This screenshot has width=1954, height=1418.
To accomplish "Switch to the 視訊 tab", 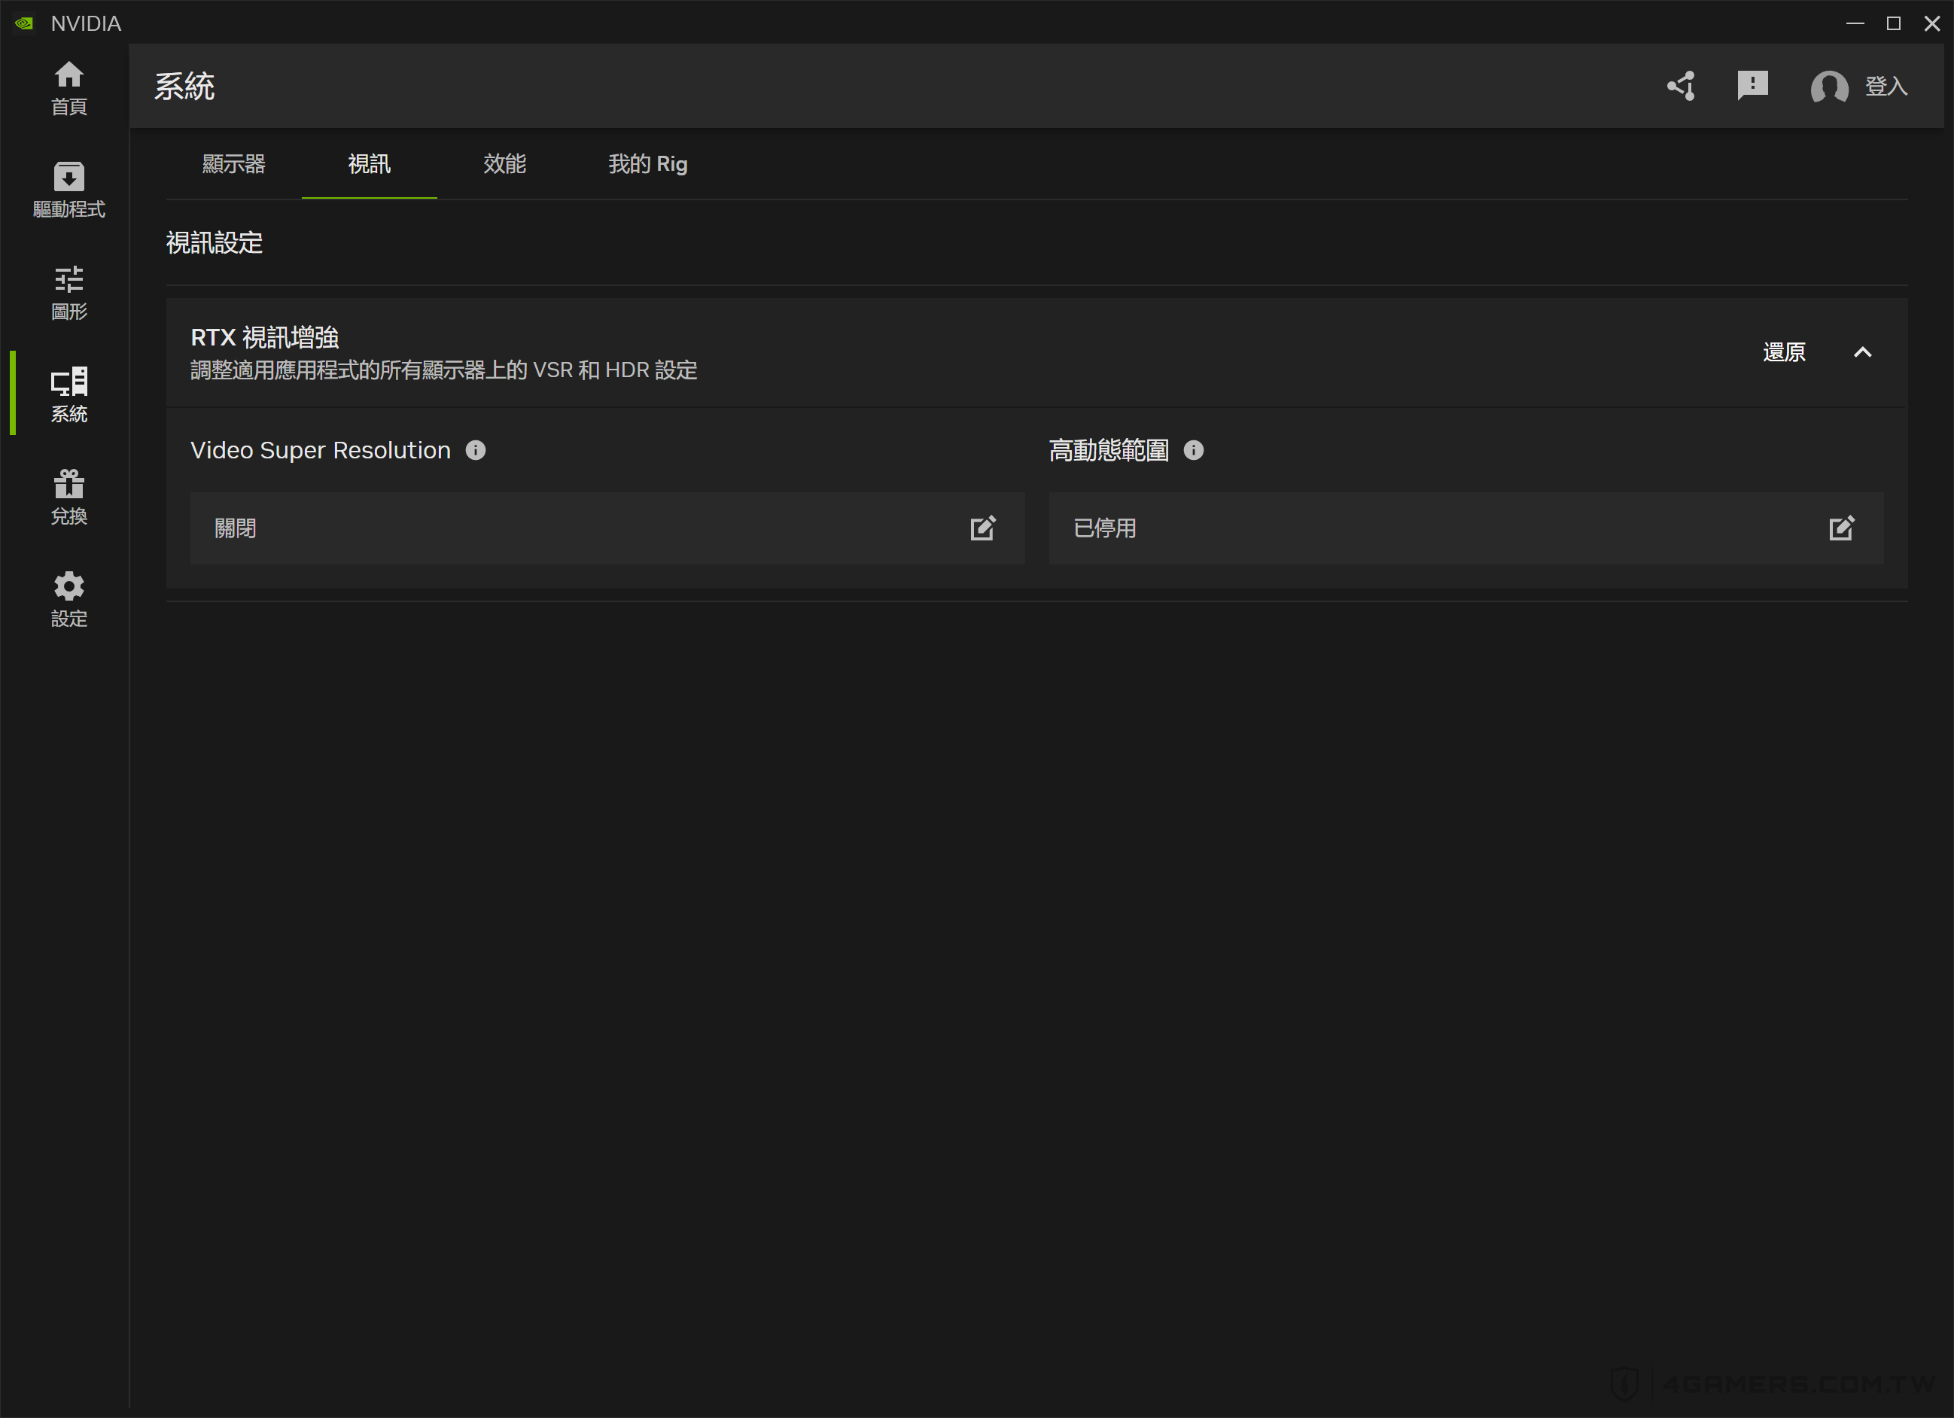I will click(x=369, y=163).
